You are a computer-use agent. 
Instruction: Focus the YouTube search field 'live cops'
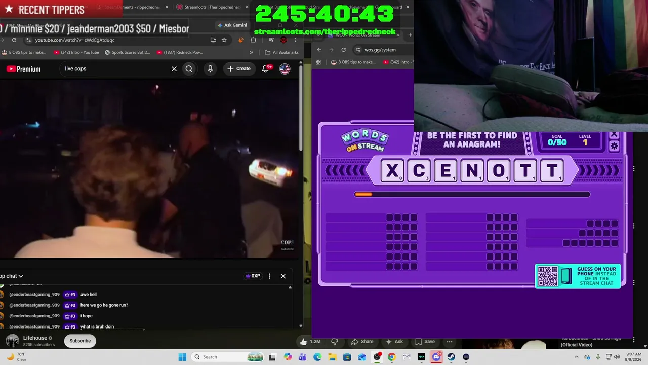tap(115, 69)
